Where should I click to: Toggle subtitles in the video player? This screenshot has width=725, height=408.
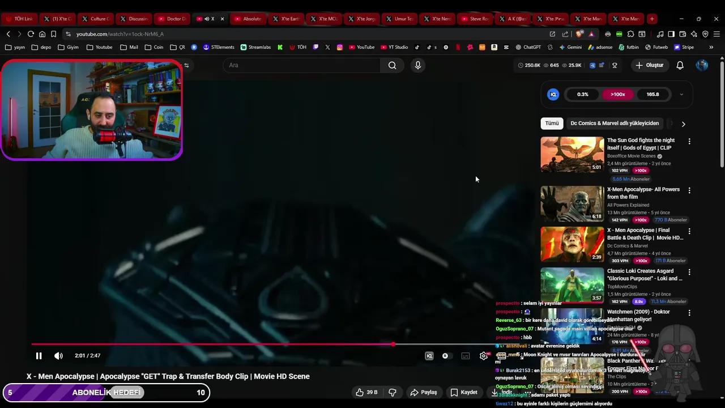point(466,356)
